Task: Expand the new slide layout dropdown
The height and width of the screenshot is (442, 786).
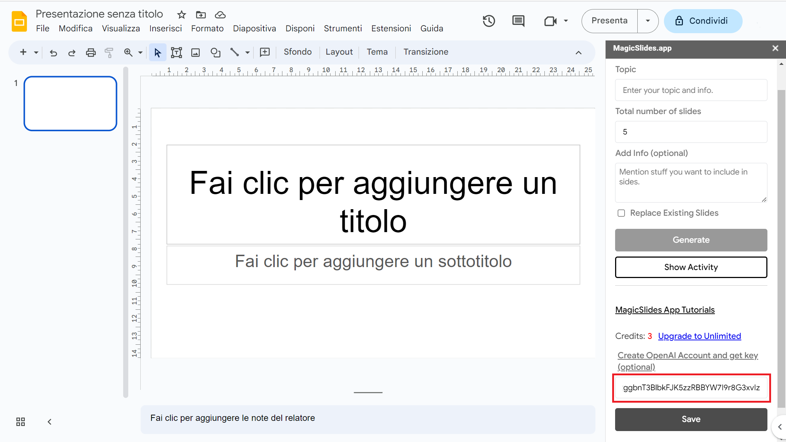Action: point(35,52)
